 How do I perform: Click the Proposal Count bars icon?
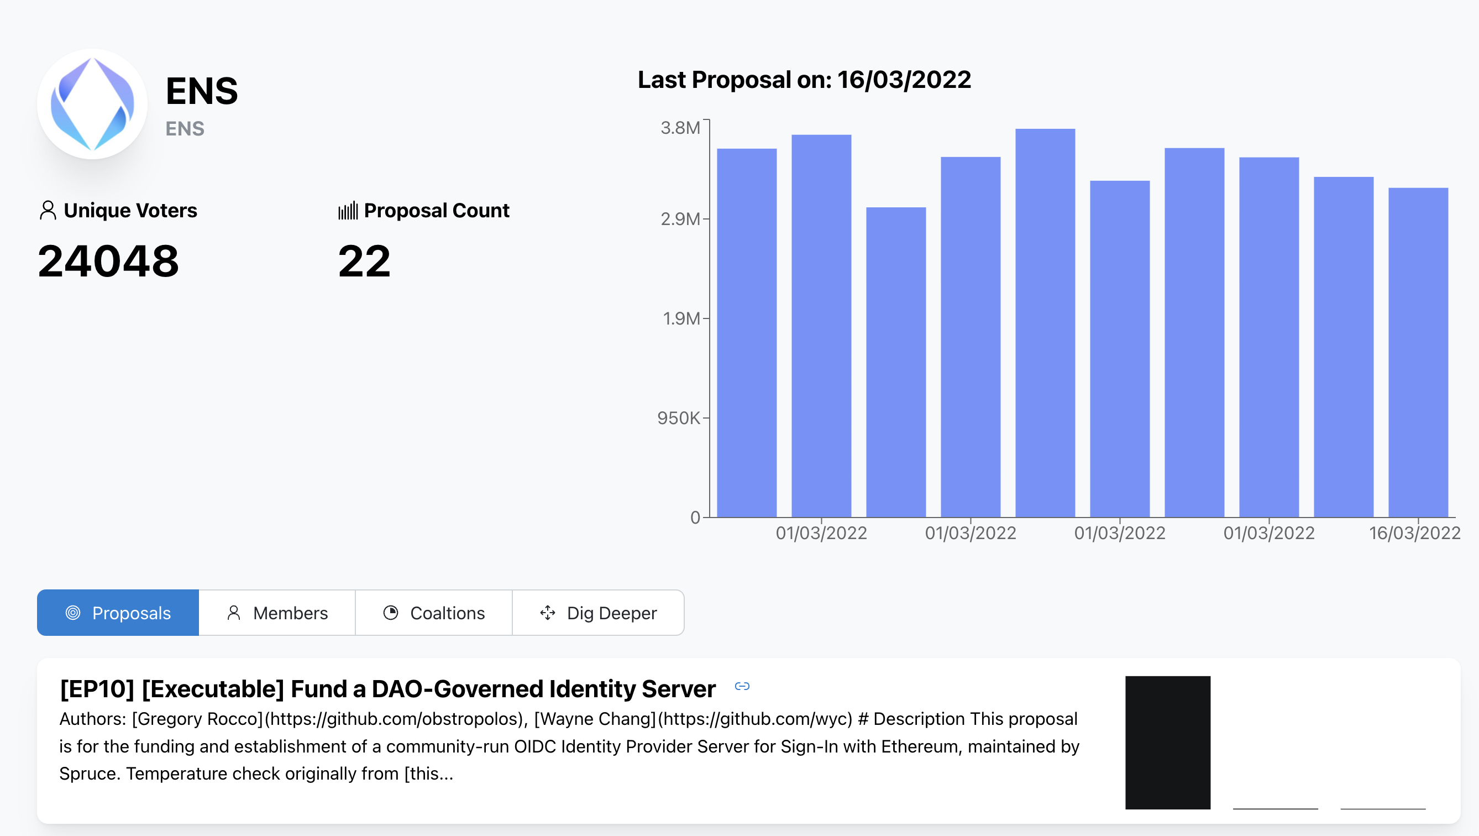[348, 210]
